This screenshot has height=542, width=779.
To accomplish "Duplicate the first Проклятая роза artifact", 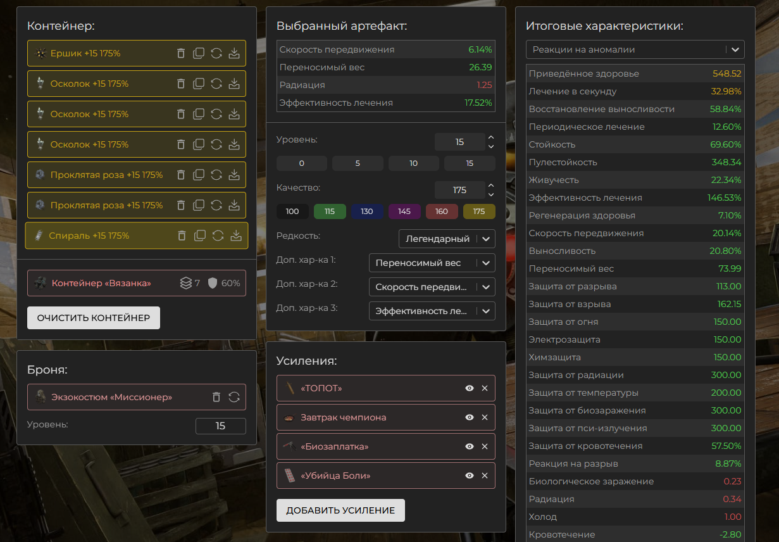I will pos(199,175).
